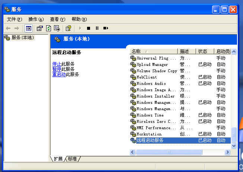The image size is (243, 172).
Task: Click the gear icon of Windows Audio row
Action: click(133, 83)
